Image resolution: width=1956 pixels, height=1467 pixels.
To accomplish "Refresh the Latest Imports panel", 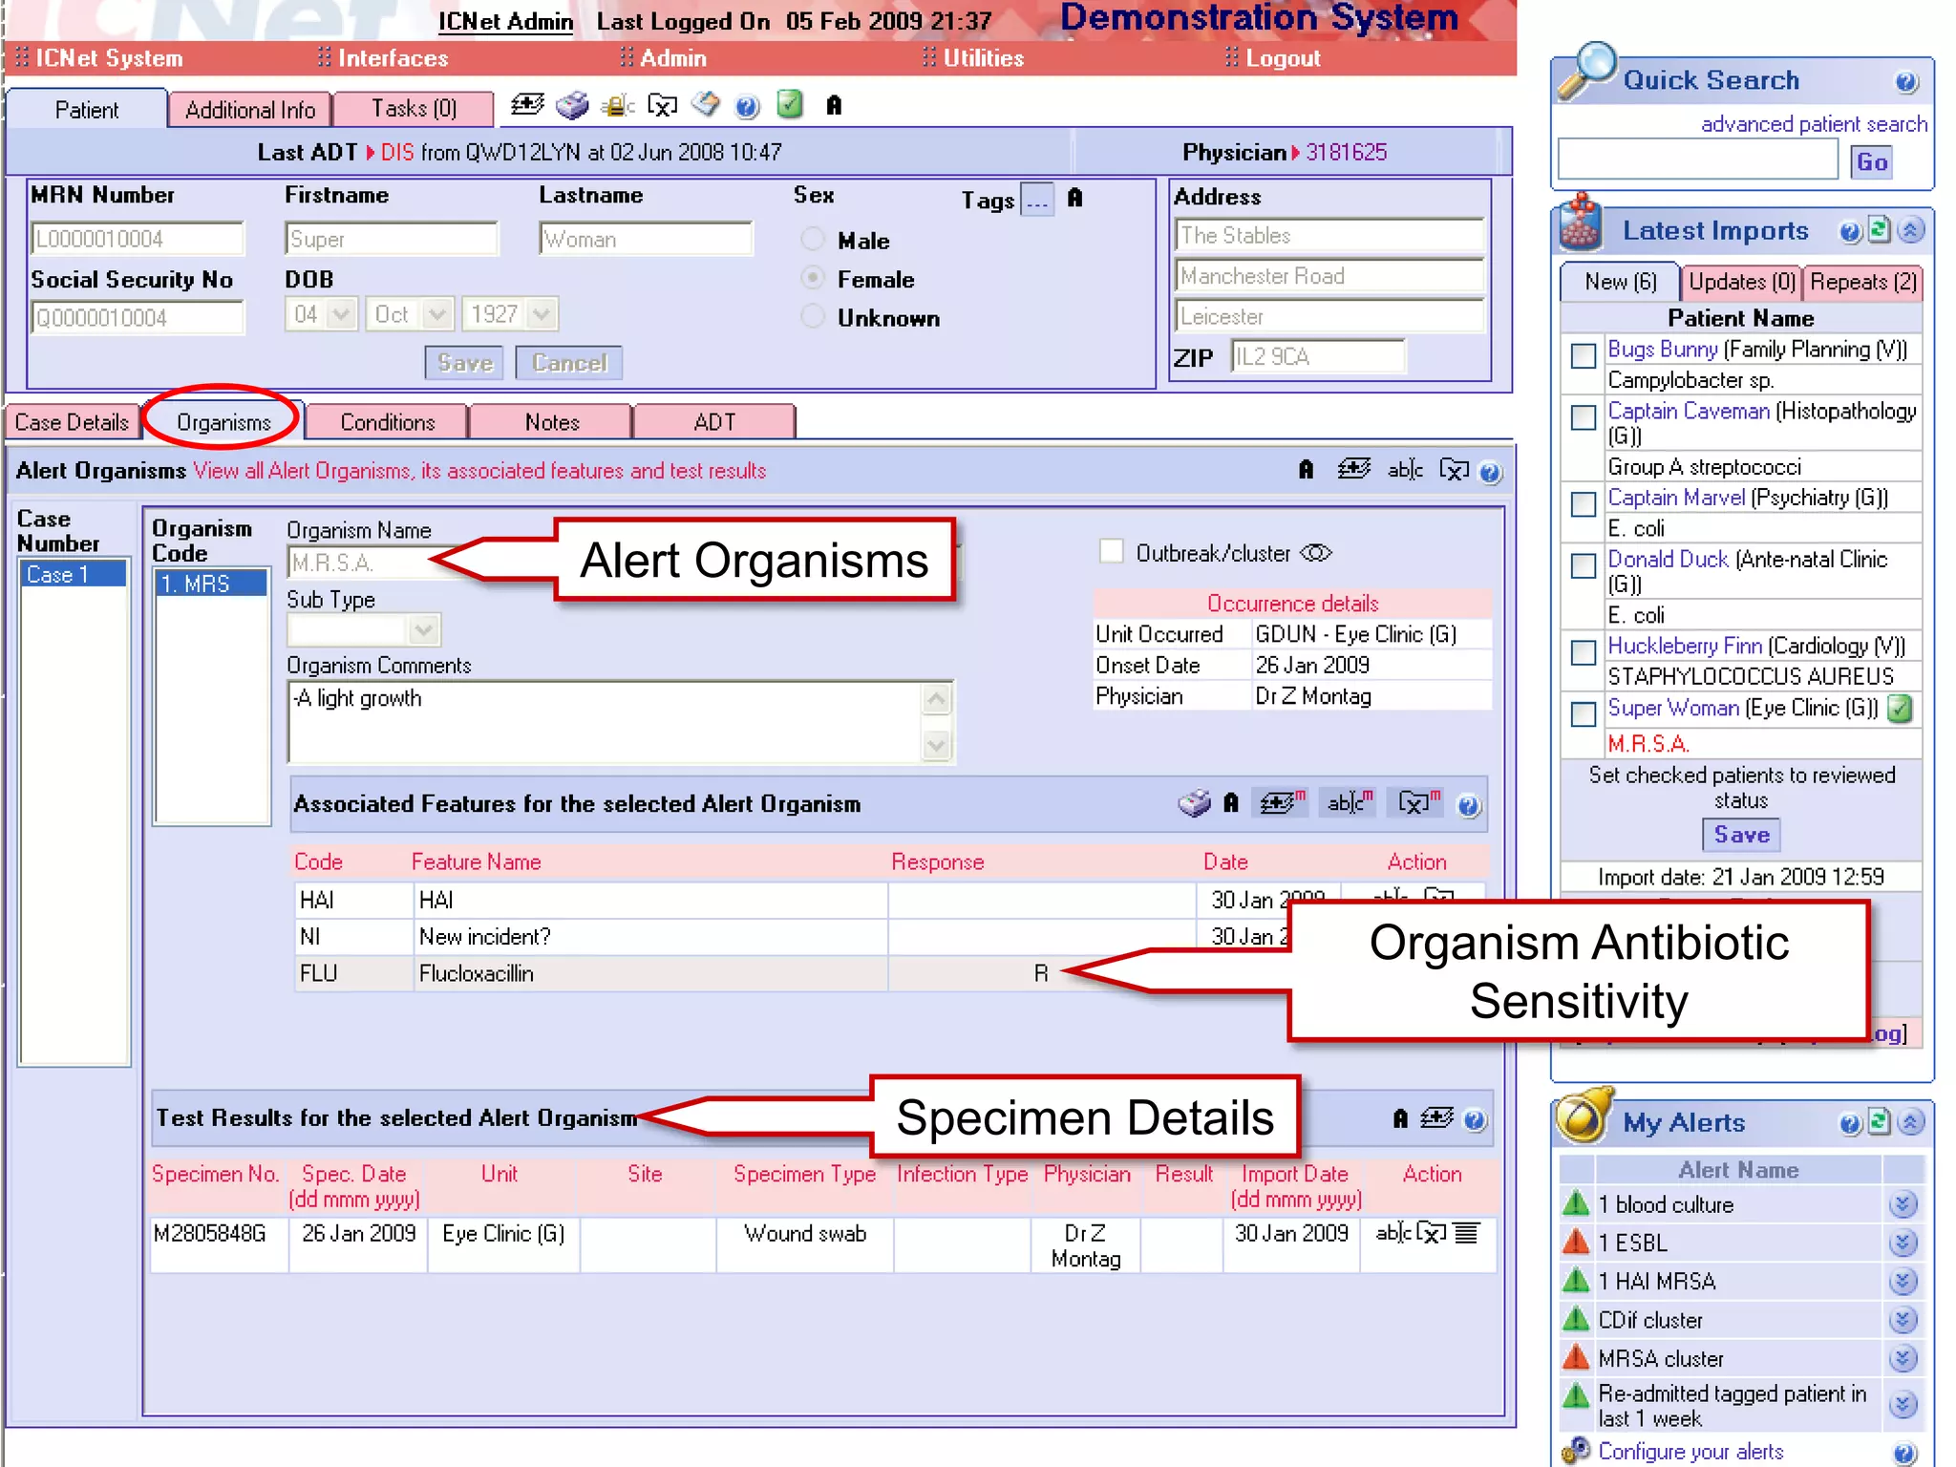I will (x=1879, y=229).
